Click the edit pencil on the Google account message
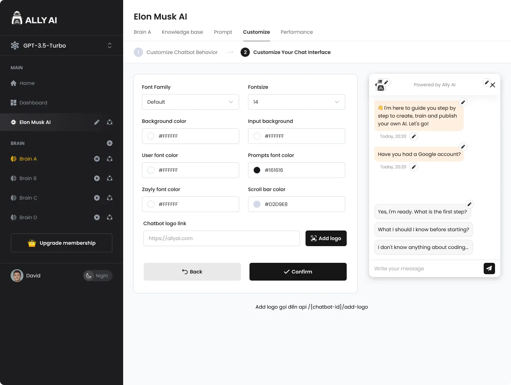Image resolution: width=511 pixels, height=385 pixels. [463, 147]
